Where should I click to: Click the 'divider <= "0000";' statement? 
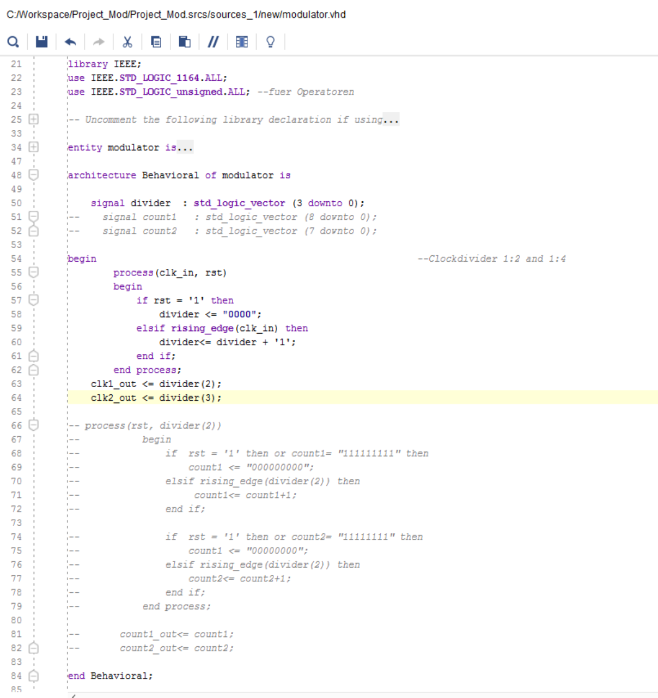click(x=210, y=314)
